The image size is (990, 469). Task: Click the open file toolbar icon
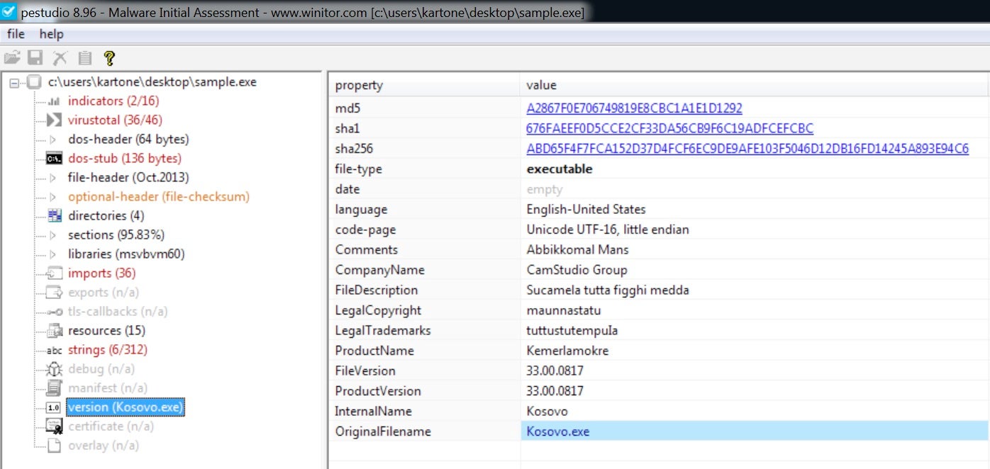point(12,59)
